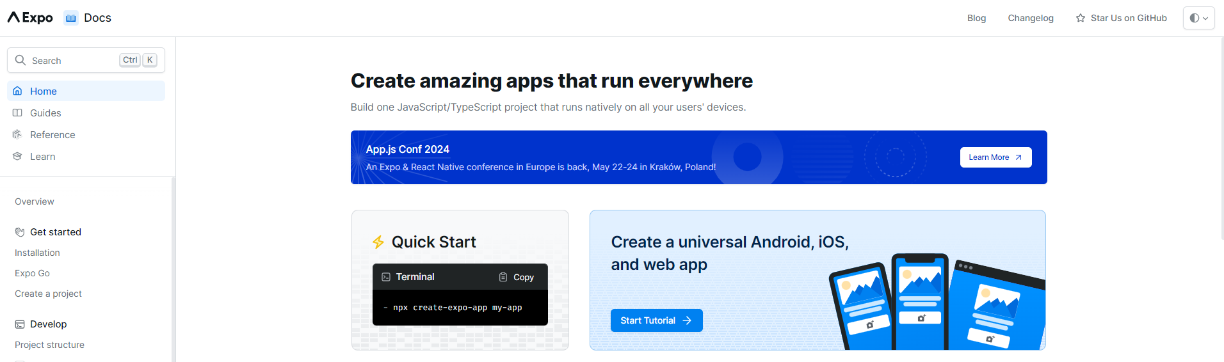The height and width of the screenshot is (362, 1224).
Task: Click the star icon beside GitHub
Action: pos(1081,18)
